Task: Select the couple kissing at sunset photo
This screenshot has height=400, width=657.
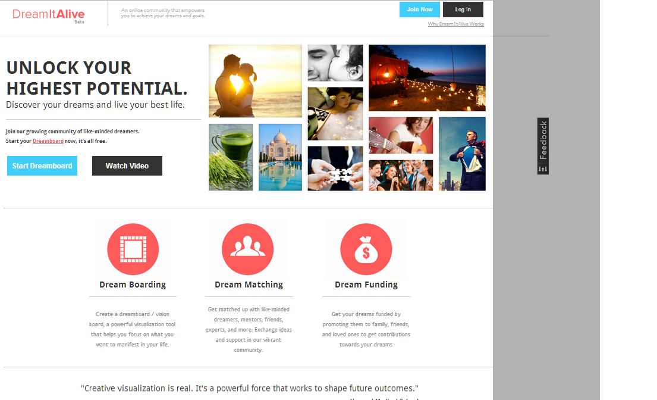Action: coord(255,81)
